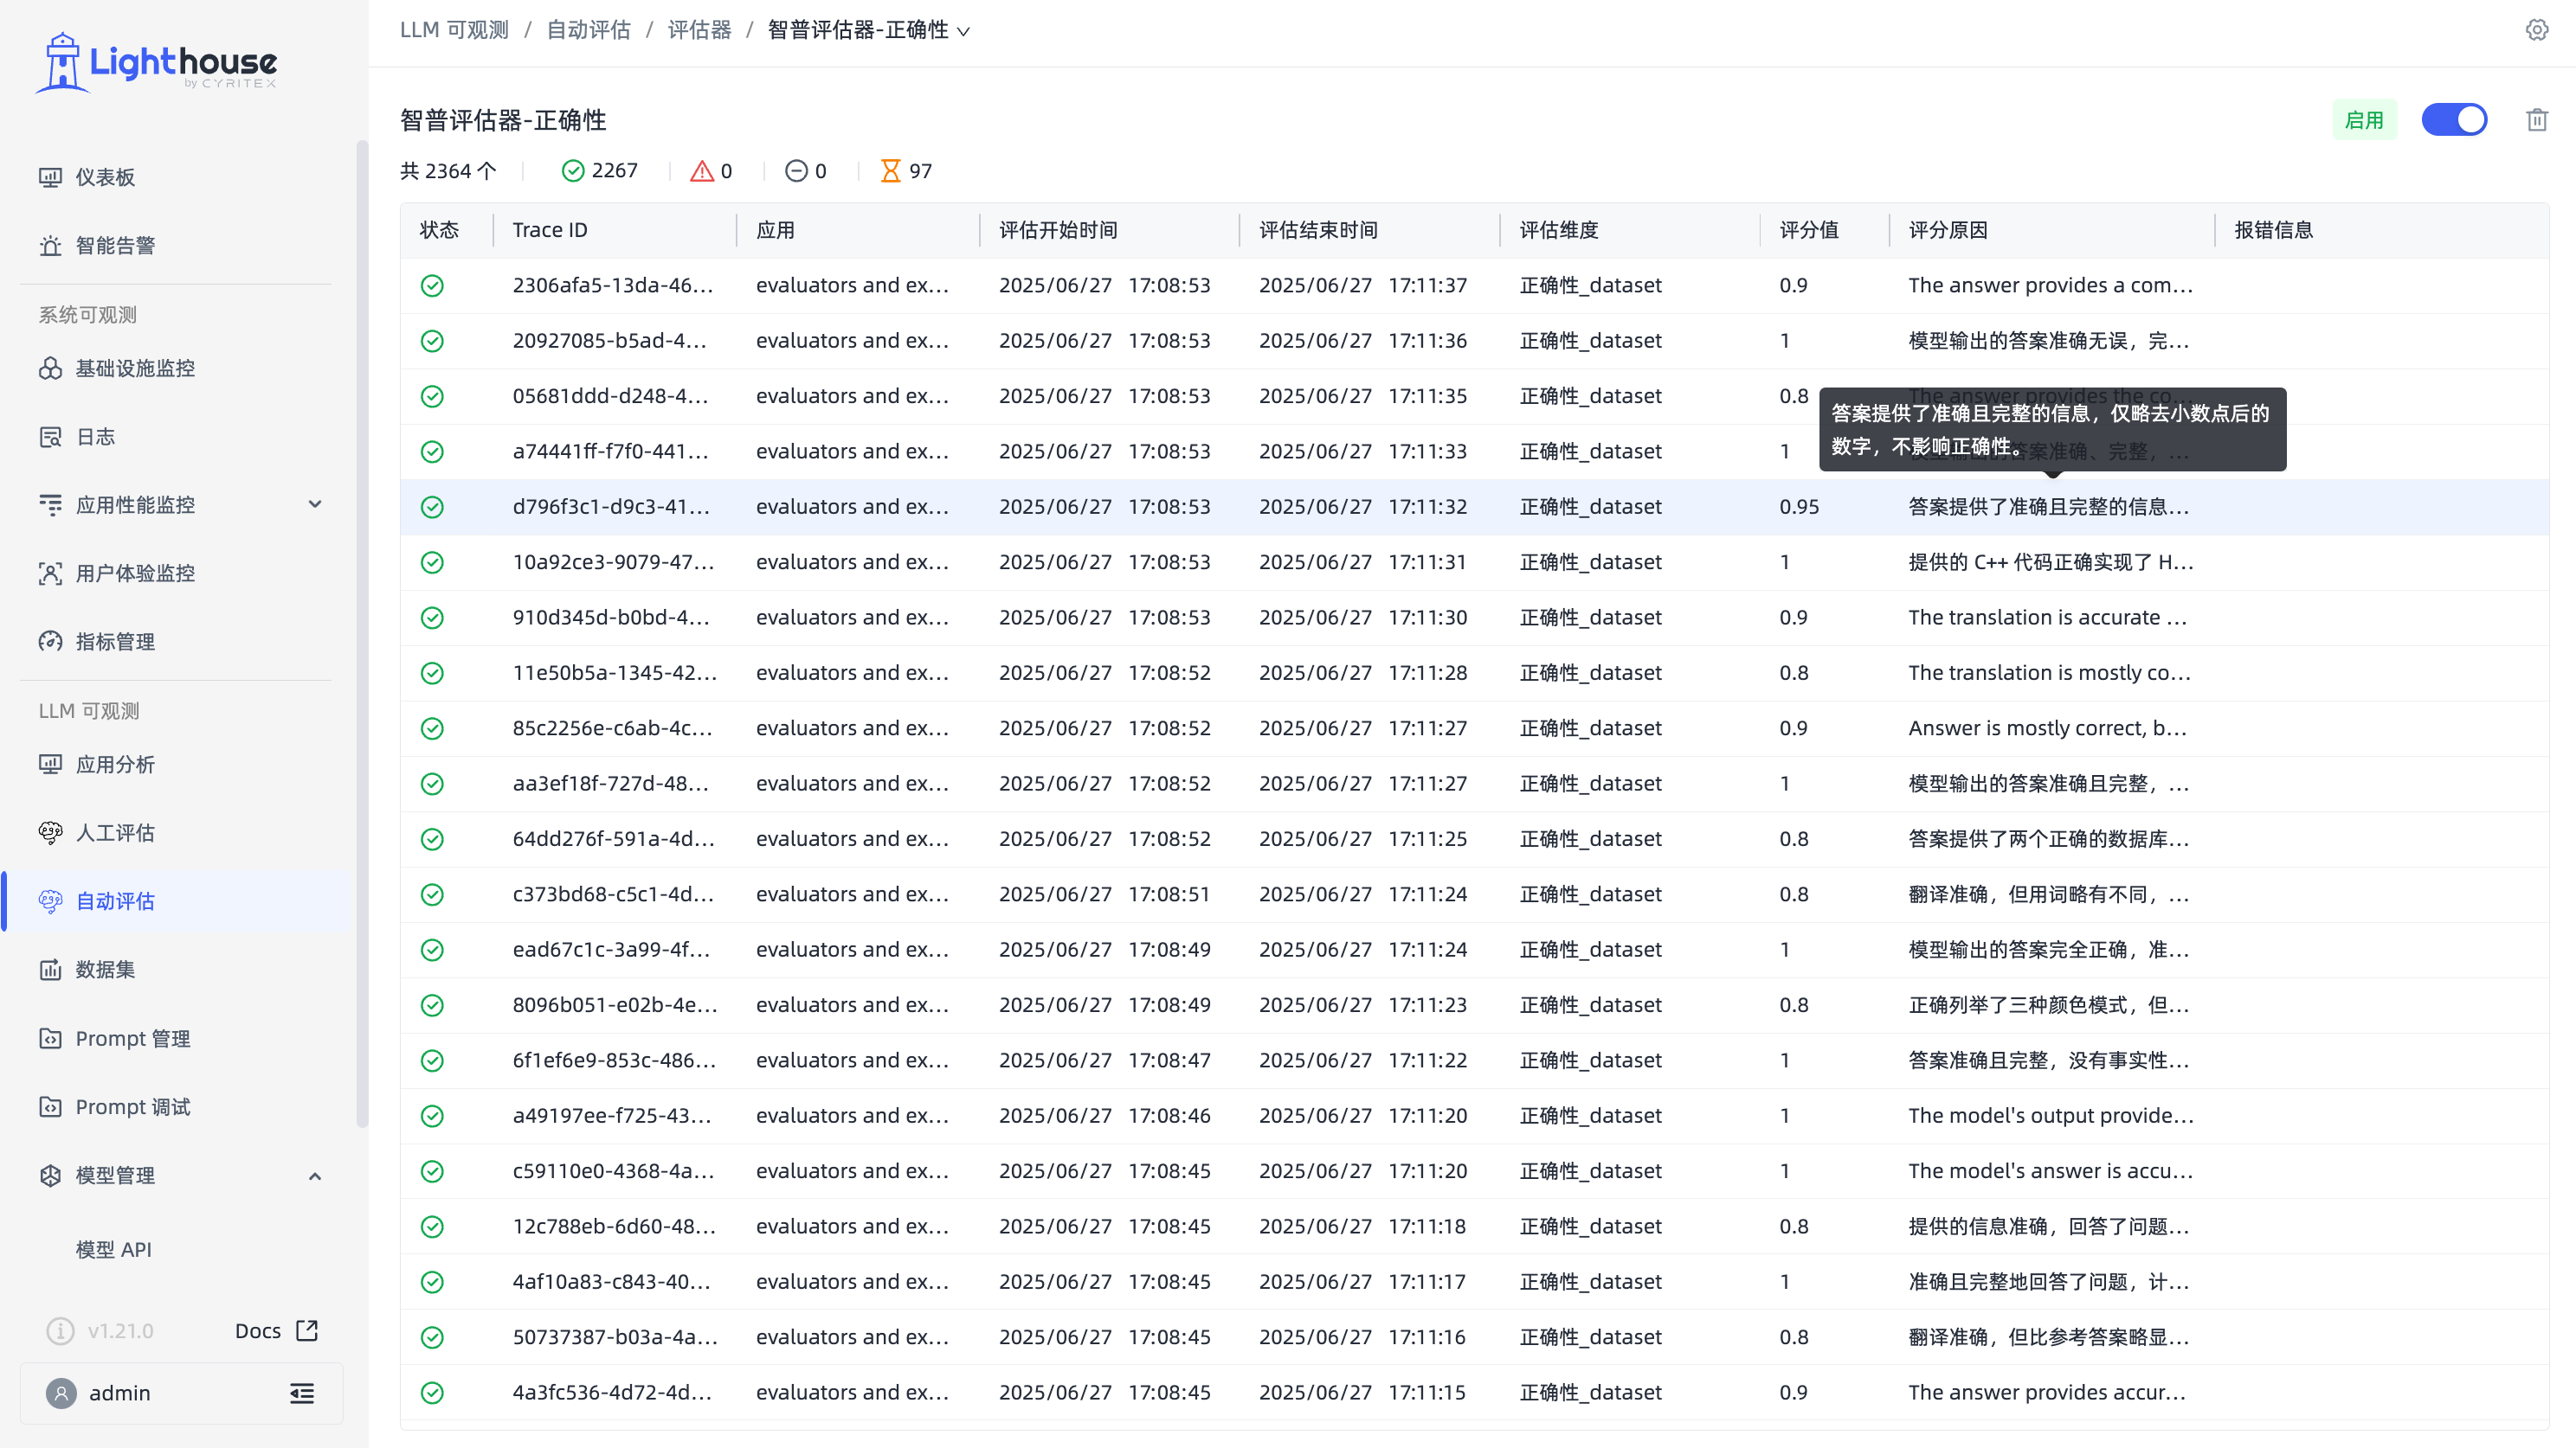Click the 用户体验监控 user icon
The width and height of the screenshot is (2576, 1448).
click(x=50, y=573)
